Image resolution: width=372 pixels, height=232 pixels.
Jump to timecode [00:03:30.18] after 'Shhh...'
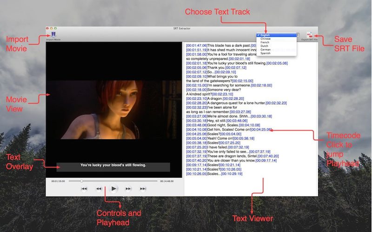coord(261,116)
